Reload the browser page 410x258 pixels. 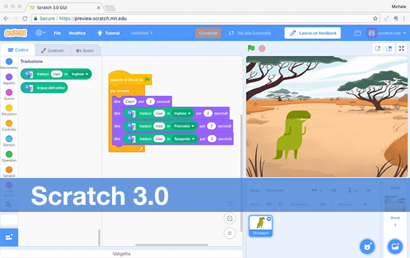coord(25,19)
